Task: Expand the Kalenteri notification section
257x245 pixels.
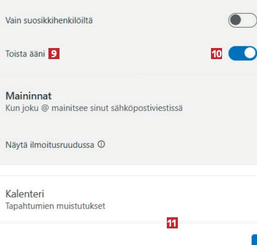Action: pos(128,199)
